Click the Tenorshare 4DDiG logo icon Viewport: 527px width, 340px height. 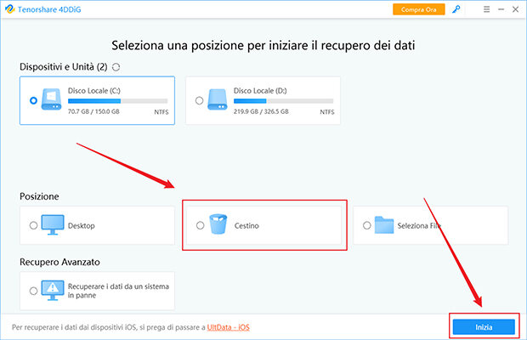click(x=9, y=9)
